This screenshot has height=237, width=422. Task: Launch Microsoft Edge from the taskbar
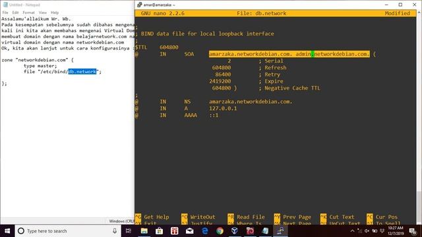click(x=205, y=231)
